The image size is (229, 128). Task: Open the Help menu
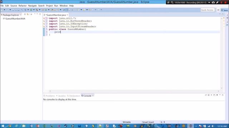point(72,6)
